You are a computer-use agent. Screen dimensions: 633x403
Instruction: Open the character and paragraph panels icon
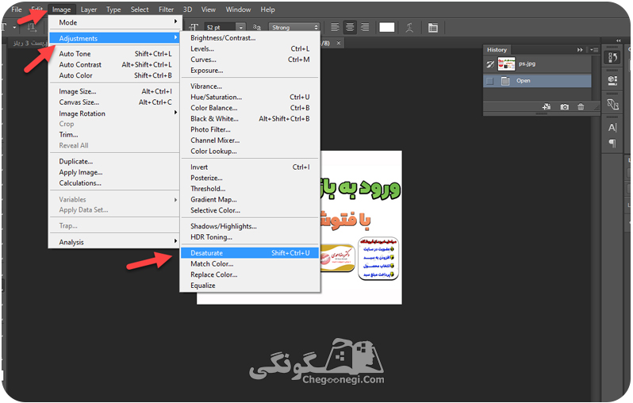(433, 28)
